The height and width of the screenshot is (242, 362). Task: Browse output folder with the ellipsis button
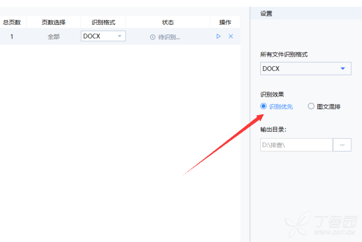[342, 145]
